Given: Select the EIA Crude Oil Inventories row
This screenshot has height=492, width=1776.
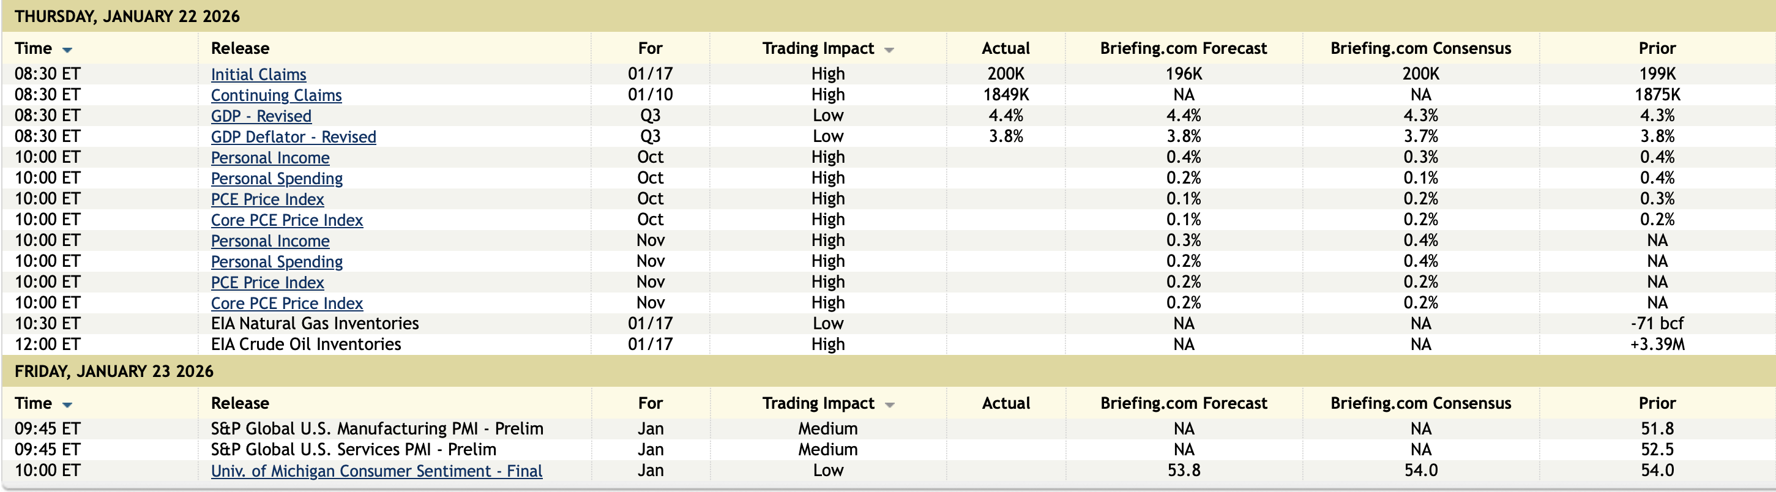Looking at the screenshot, I should tap(305, 344).
